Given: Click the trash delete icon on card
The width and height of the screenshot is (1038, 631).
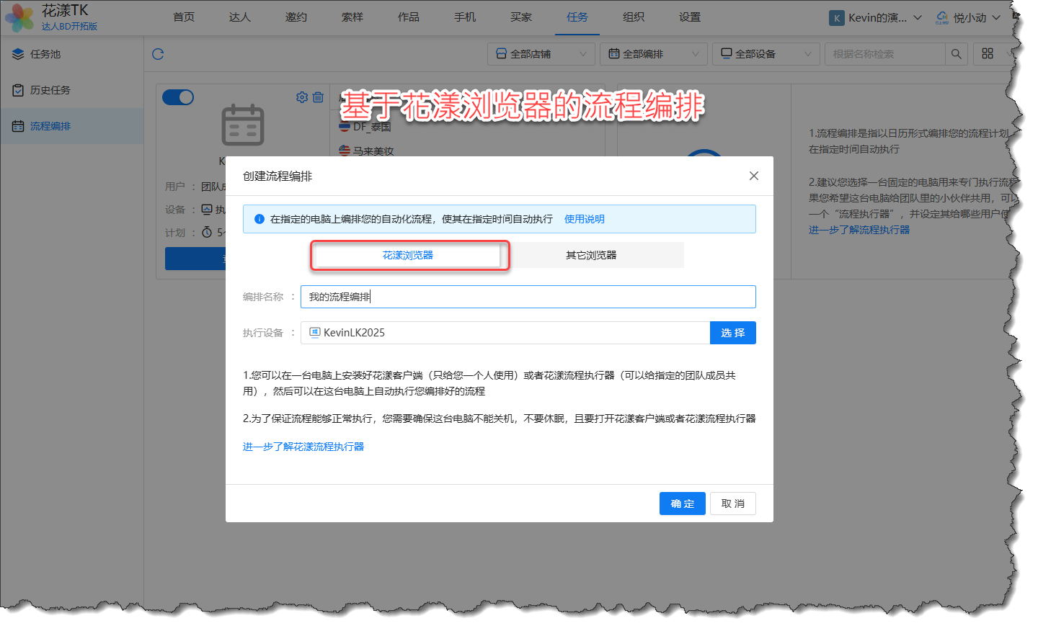Looking at the screenshot, I should click(318, 97).
